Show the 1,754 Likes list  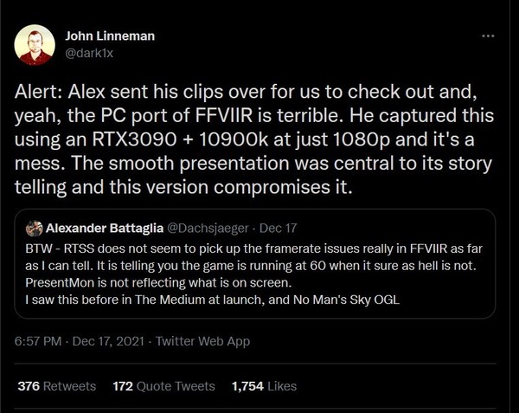click(x=264, y=386)
